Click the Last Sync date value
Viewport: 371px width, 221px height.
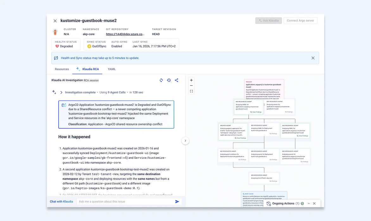pos(154,46)
